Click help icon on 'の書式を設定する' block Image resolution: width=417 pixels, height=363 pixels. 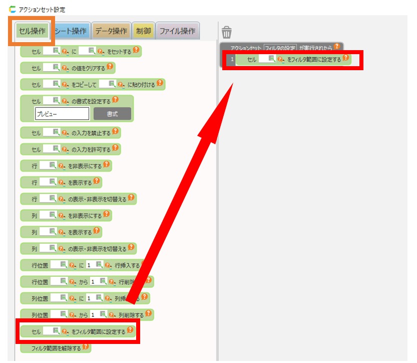point(115,100)
